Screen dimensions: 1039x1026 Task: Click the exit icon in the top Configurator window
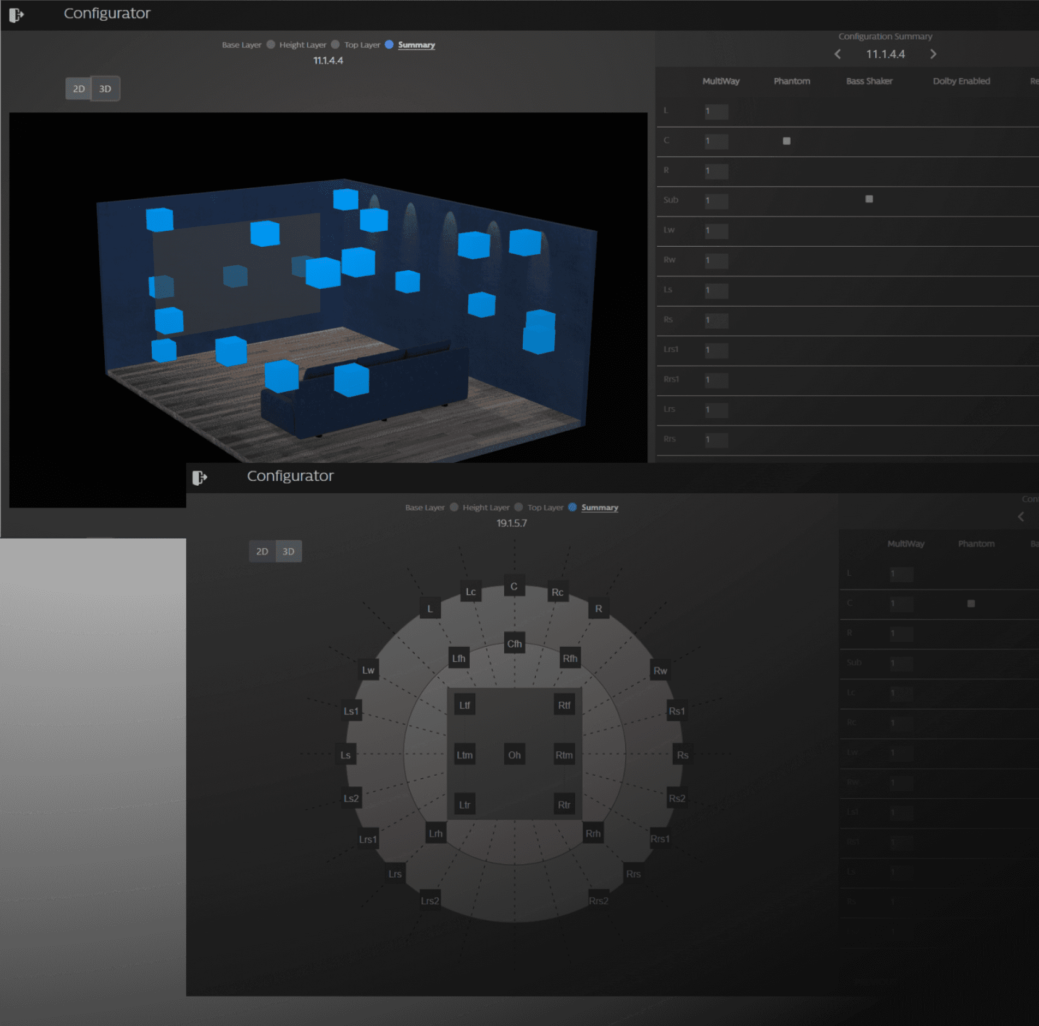16,15
